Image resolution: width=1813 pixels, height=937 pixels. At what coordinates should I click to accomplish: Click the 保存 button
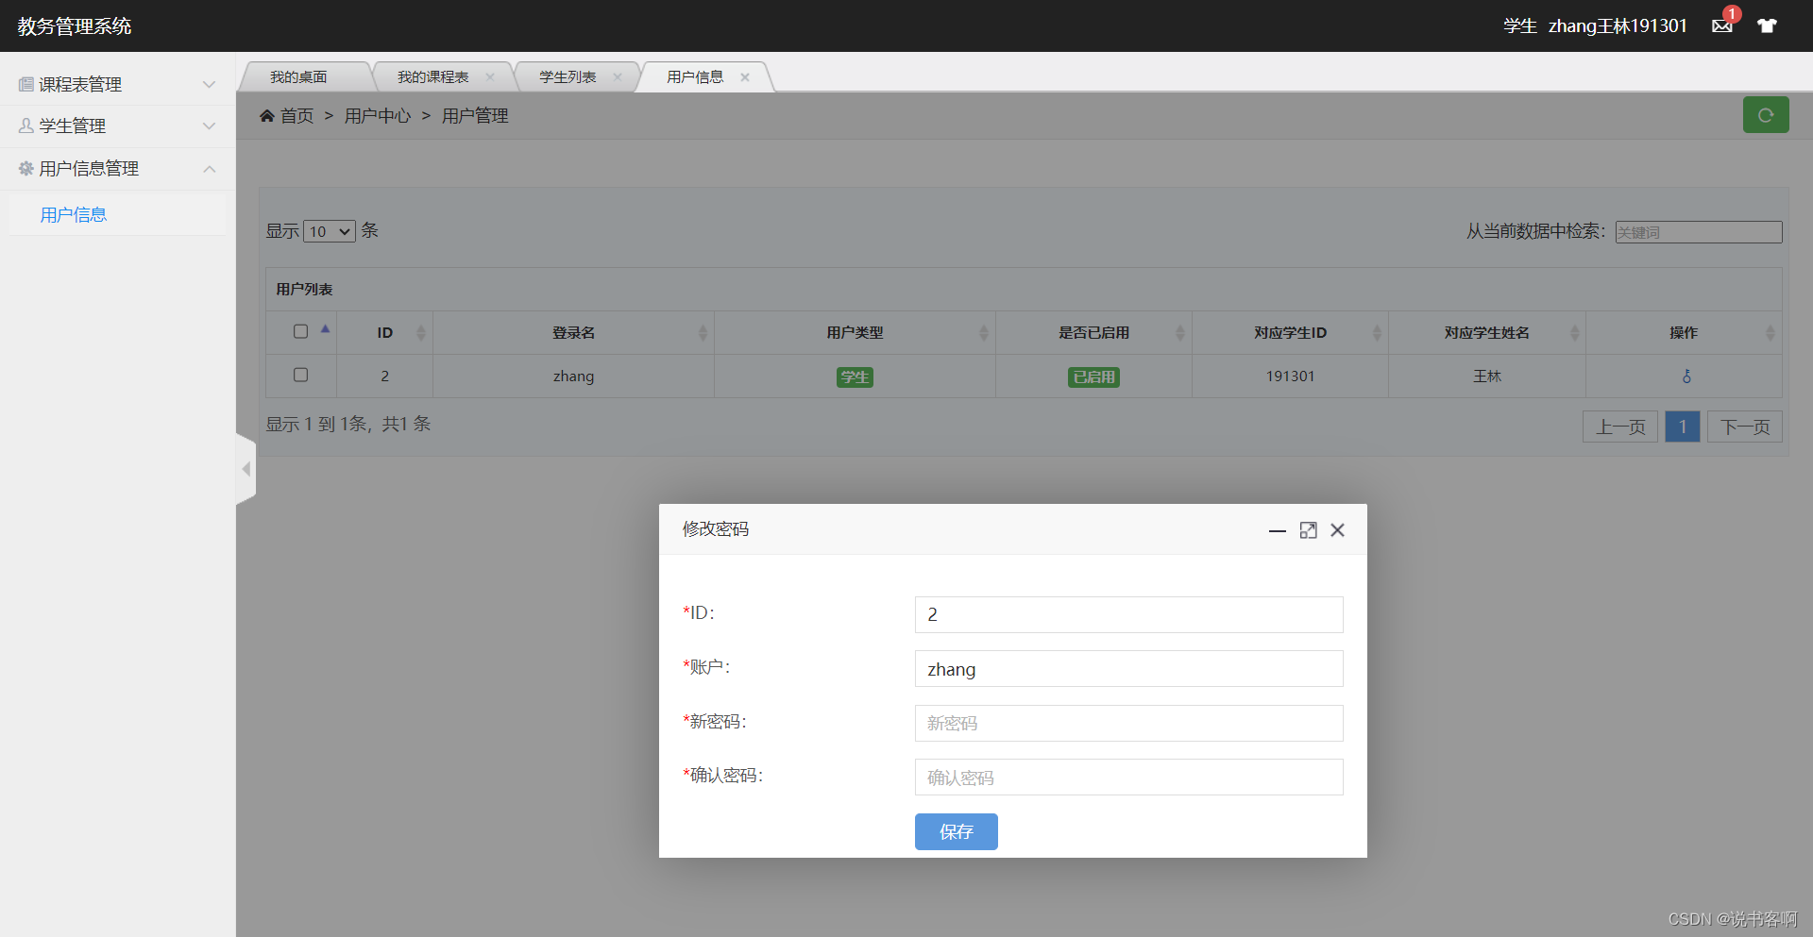click(956, 831)
